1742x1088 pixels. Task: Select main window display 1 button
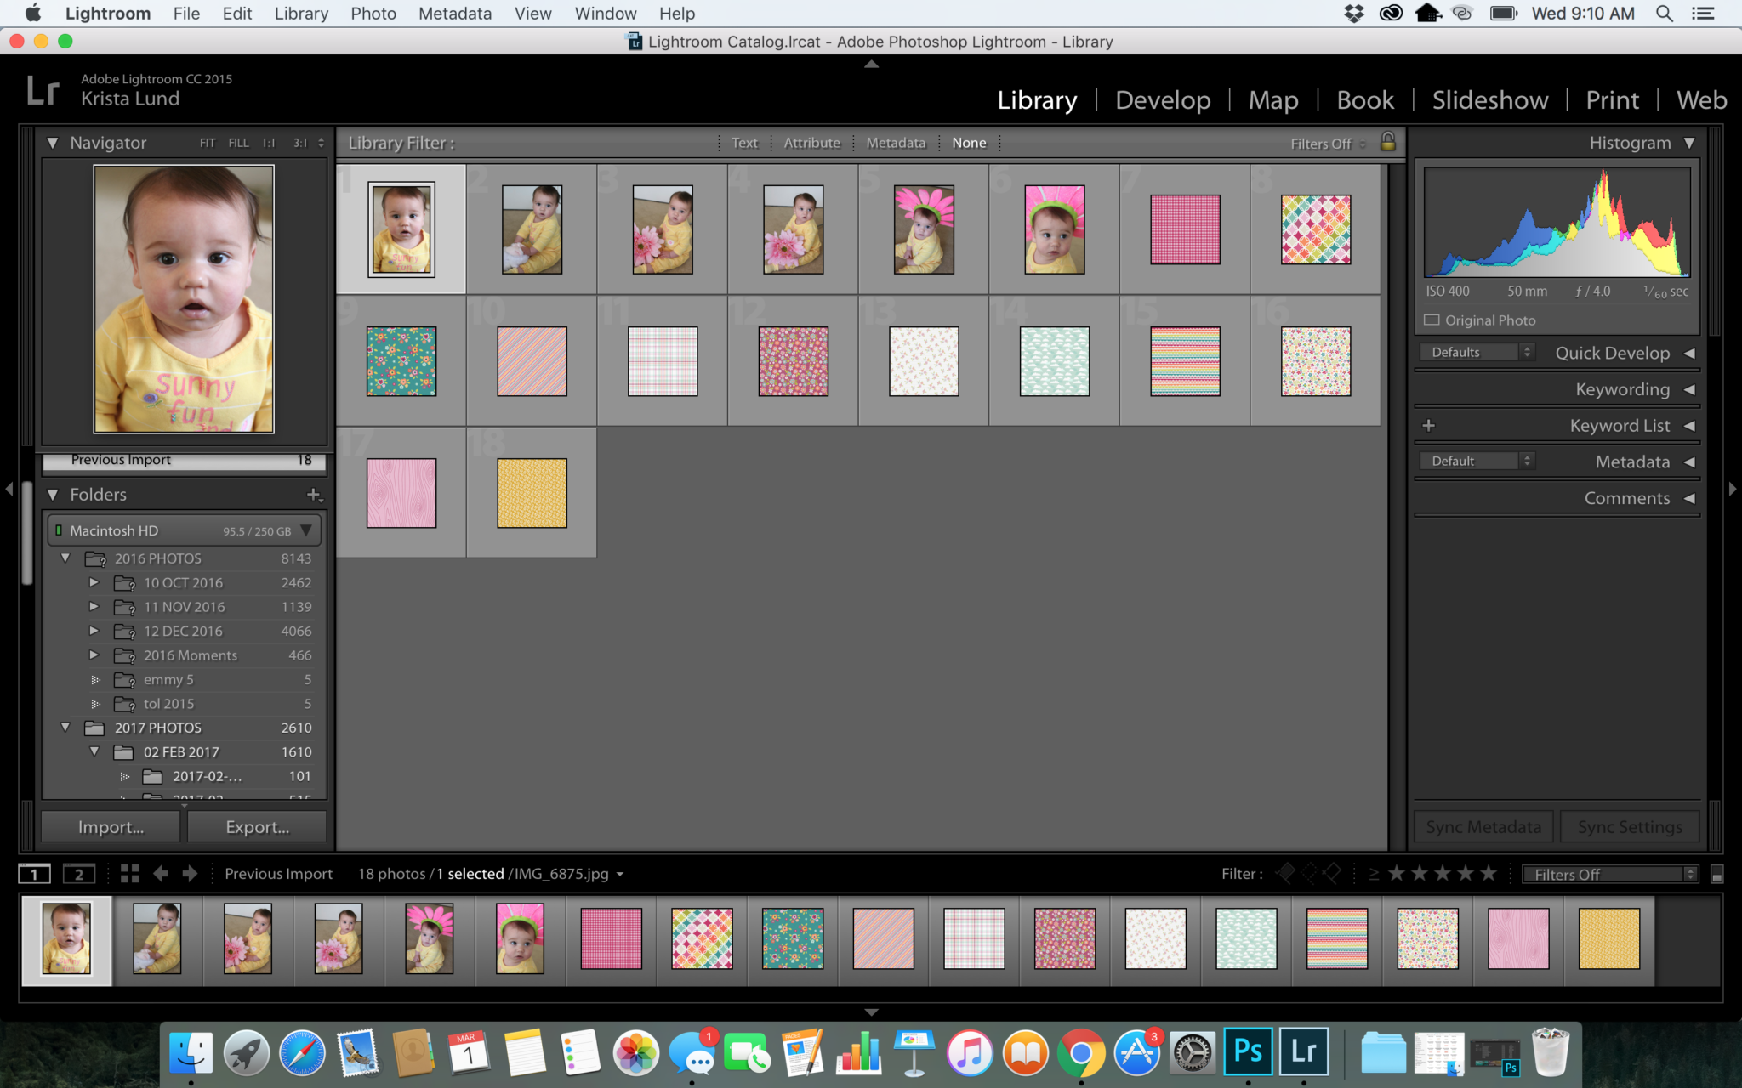pos(35,874)
